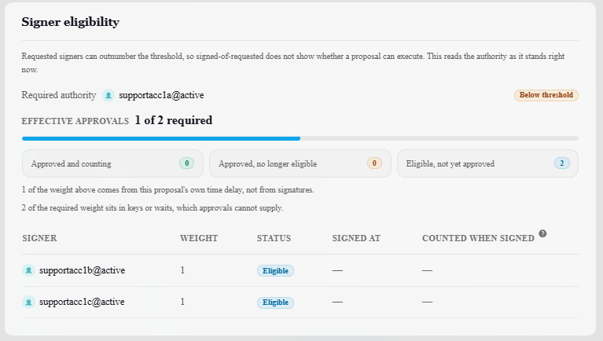
Task: Click the note about weight in keys or waits
Action: [153, 208]
